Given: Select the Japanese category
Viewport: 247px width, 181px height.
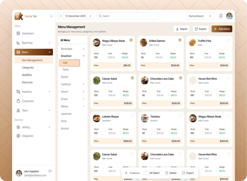Looking at the screenshot, I should (x=66, y=114).
